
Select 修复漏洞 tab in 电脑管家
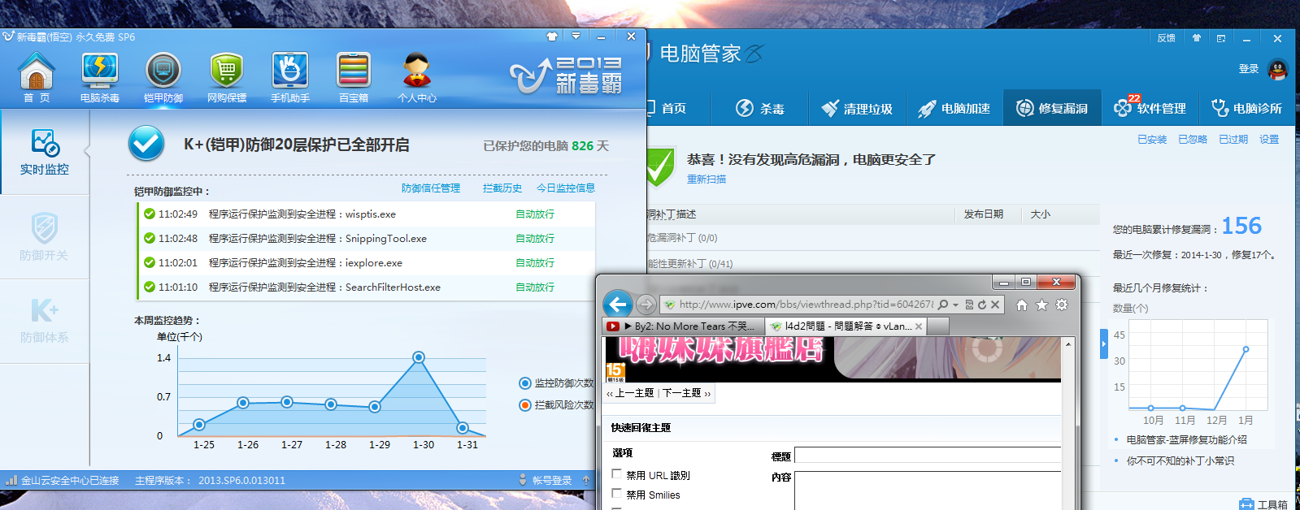pyautogui.click(x=1052, y=108)
